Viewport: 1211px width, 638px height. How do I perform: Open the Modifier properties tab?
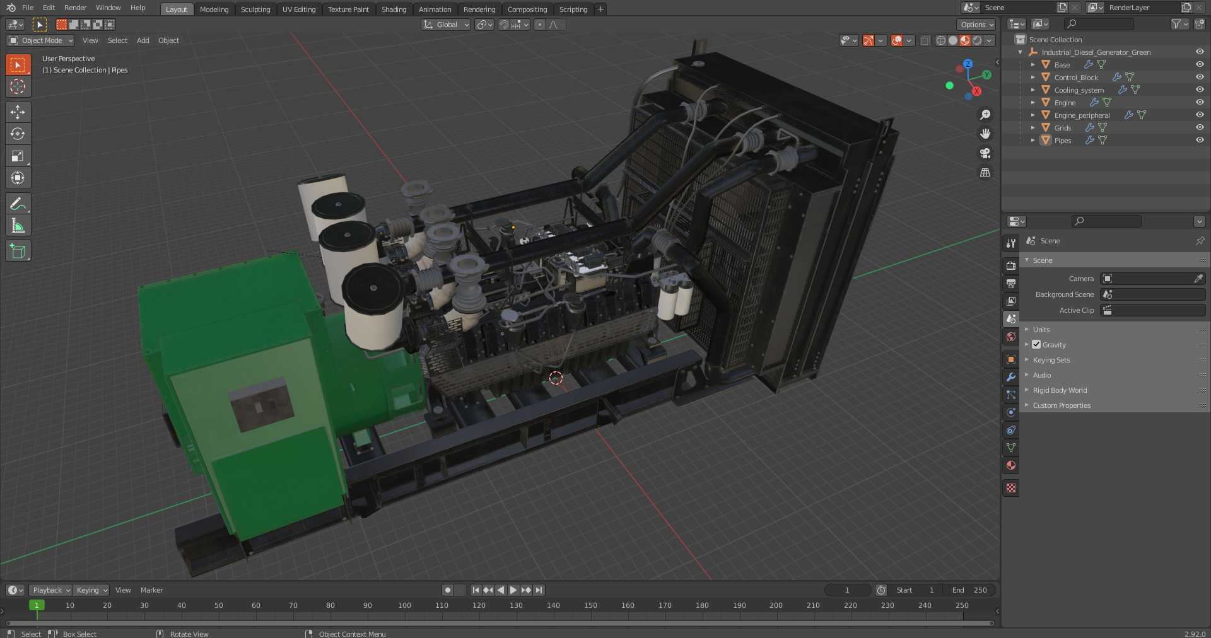click(x=1011, y=377)
